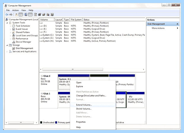Click the drive icon of System (G:)

pyautogui.click(x=41, y=38)
